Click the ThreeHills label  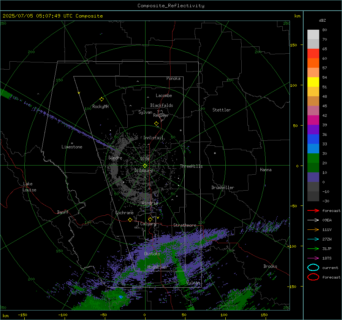click(191, 166)
